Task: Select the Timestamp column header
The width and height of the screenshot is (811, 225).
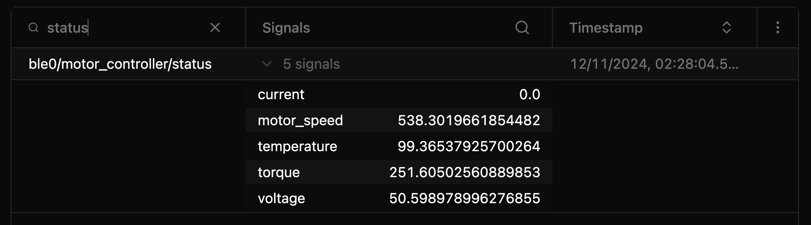Action: [606, 28]
